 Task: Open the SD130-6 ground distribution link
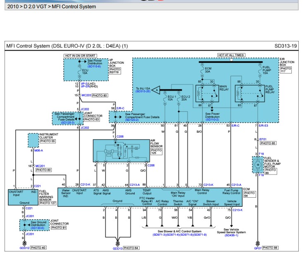click(38, 228)
